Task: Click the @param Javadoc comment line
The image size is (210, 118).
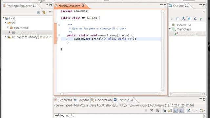Action: 98,29
